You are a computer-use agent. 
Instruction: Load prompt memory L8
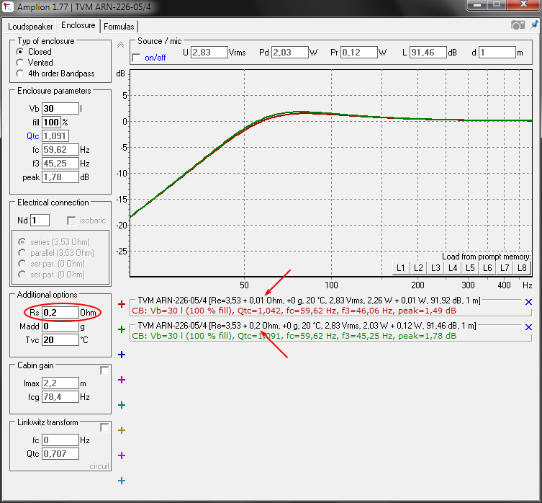522,268
